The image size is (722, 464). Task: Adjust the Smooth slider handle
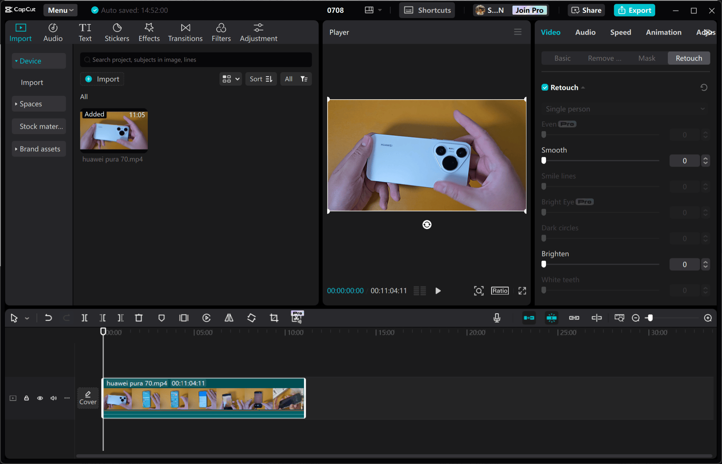544,161
